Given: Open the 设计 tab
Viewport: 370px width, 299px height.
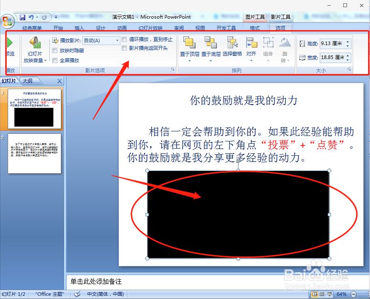Looking at the screenshot, I should pyautogui.click(x=101, y=28).
